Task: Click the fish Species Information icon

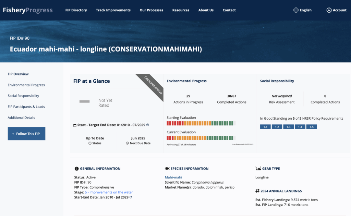Action: 167,168
